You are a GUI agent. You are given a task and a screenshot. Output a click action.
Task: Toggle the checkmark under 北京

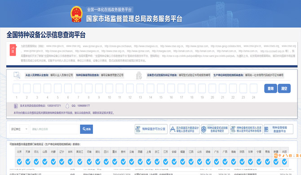click(x=19, y=162)
